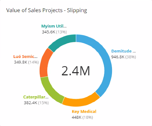The height and width of the screenshot is (126, 152).
Task: Click the Caterpillar... label
Action: point(36,97)
